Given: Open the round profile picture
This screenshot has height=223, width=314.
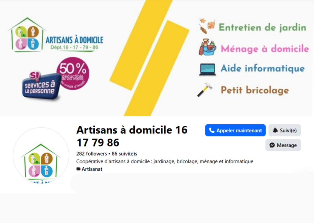Looking at the screenshot, I should pos(41,155).
